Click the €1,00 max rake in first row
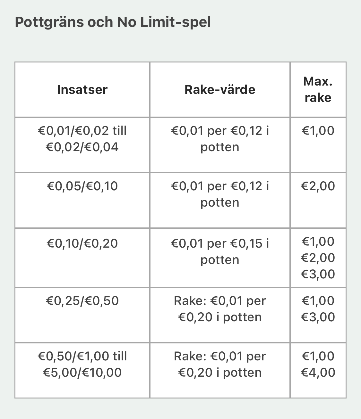The width and height of the screenshot is (361, 419). click(318, 131)
